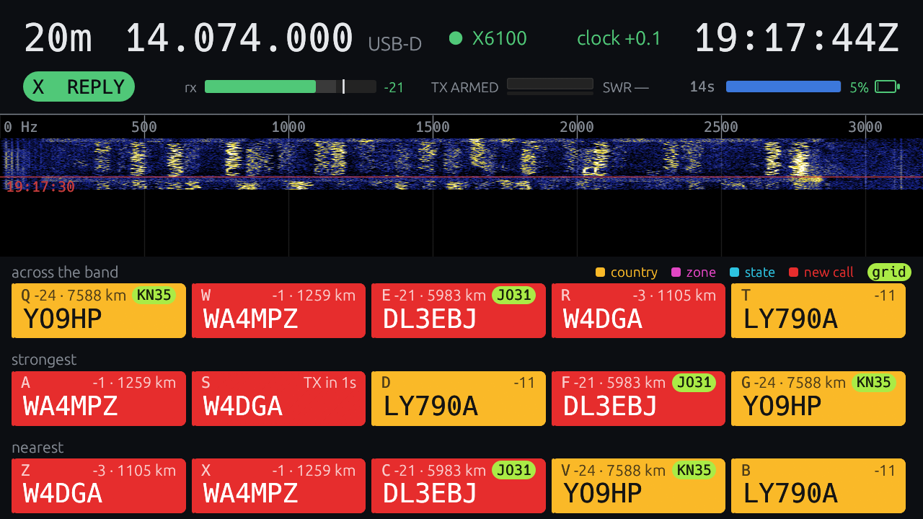Select the 20m band indicator

click(58, 38)
